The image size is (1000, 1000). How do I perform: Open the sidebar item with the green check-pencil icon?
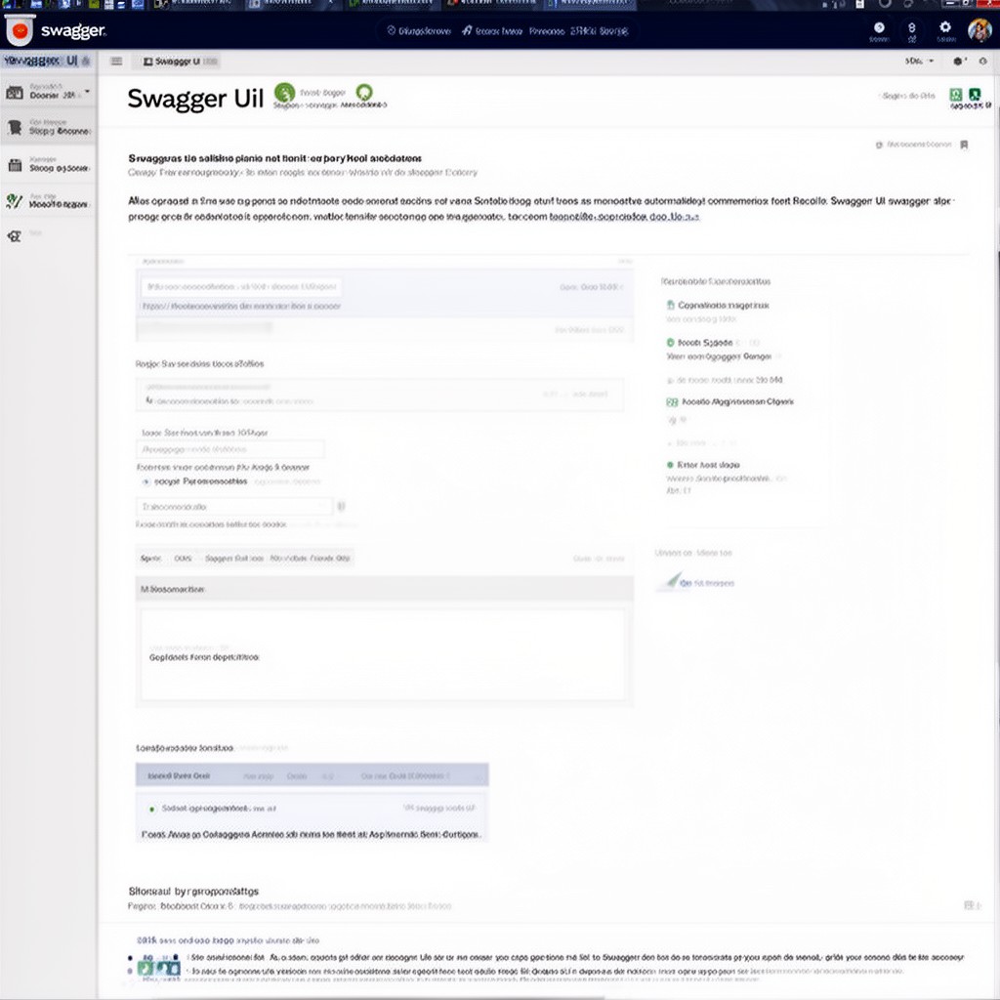pyautogui.click(x=48, y=201)
